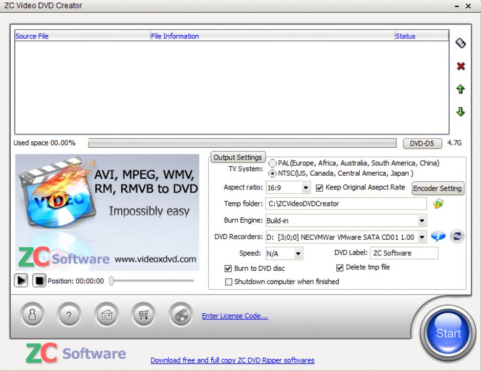This screenshot has width=481, height=371.
Task: Move the file up with the green up arrow
Action: [x=460, y=89]
